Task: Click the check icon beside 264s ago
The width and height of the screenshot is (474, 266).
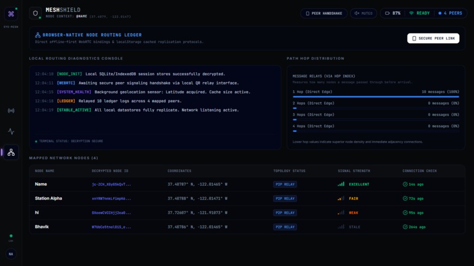Action: coord(405,227)
